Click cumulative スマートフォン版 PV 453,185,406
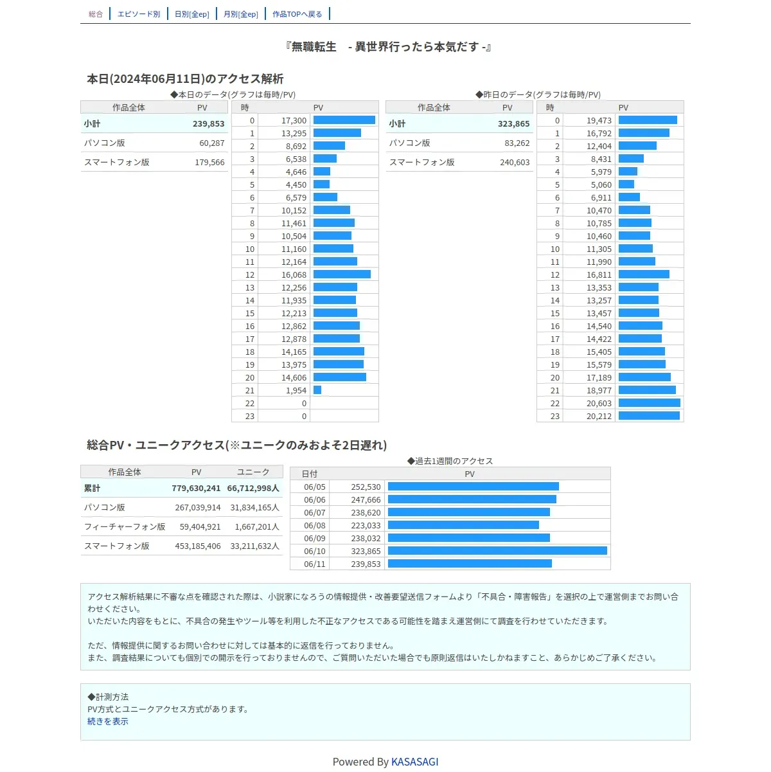The height and width of the screenshot is (772, 771). pyautogui.click(x=198, y=546)
